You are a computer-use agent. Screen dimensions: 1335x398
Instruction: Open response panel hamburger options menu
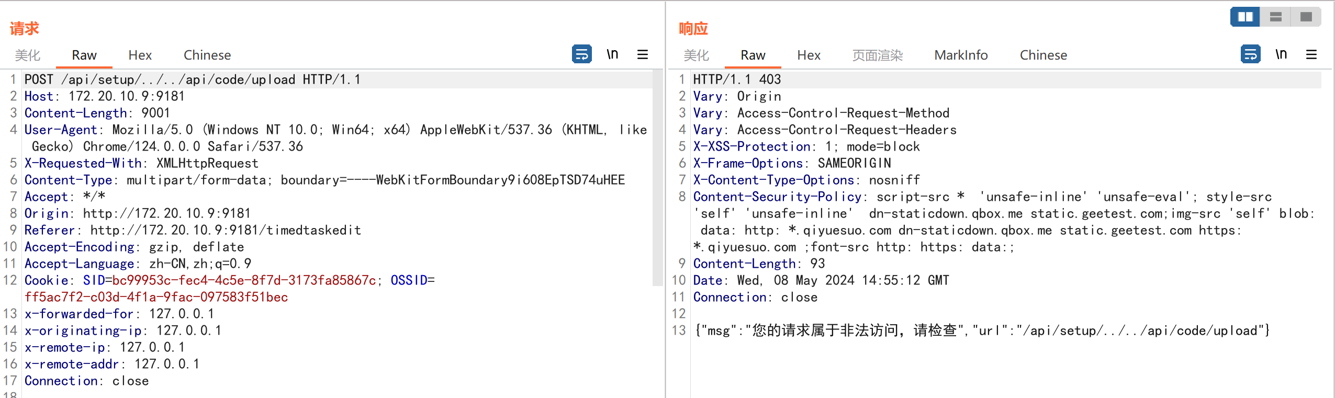tap(1311, 54)
